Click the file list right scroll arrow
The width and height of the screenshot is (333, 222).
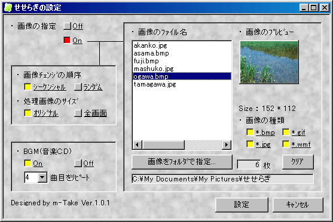coord(227,145)
